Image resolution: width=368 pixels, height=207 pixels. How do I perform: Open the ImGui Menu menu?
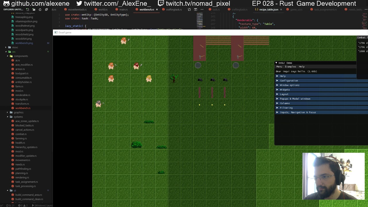[x=279, y=67]
